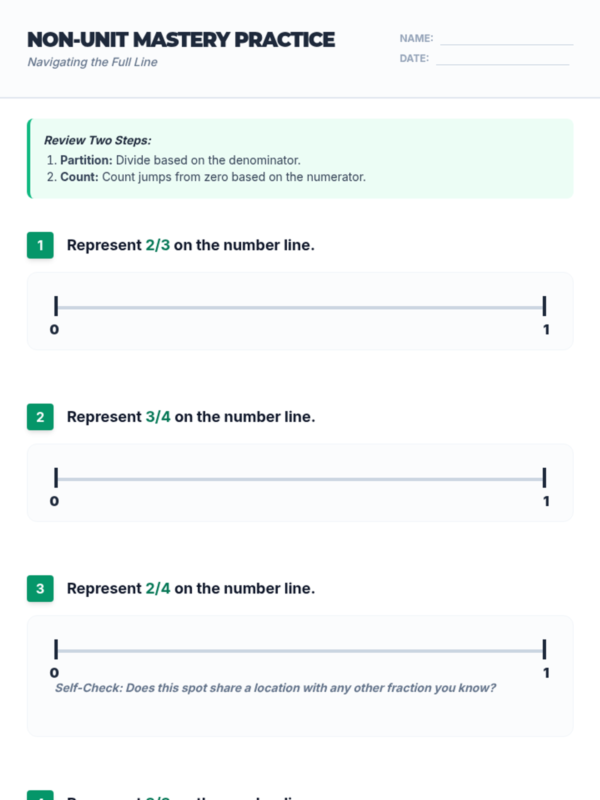Click the Self-Check question text
The image size is (600, 800).
(275, 688)
